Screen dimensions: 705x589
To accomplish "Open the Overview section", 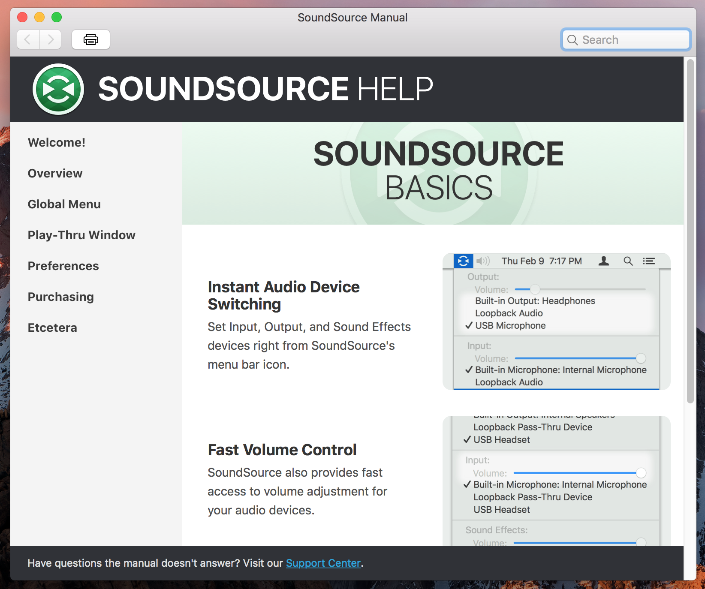I will point(55,173).
